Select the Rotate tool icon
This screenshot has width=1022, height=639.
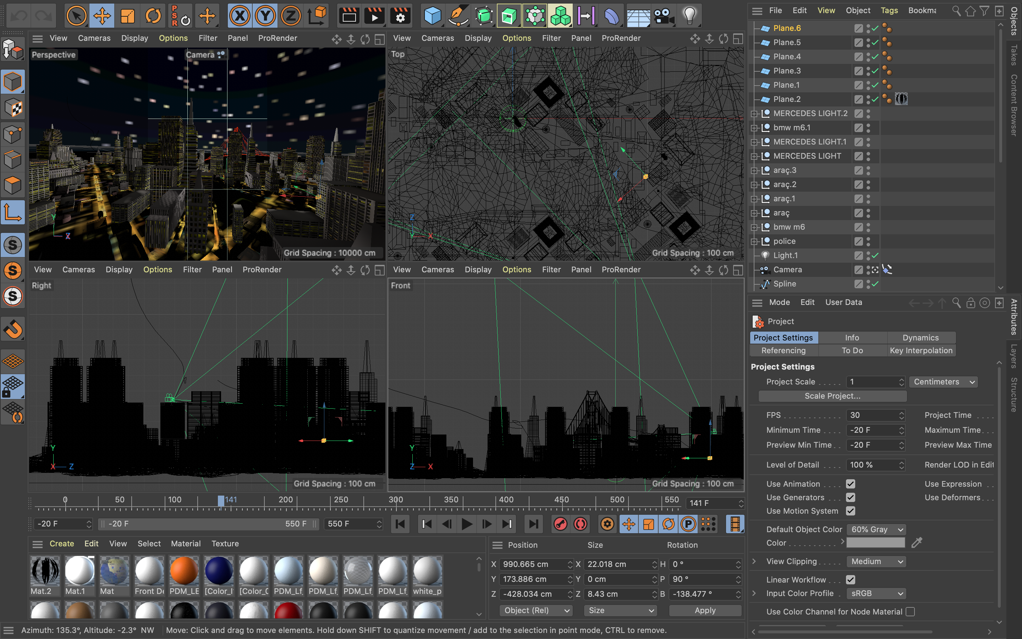pos(153,16)
